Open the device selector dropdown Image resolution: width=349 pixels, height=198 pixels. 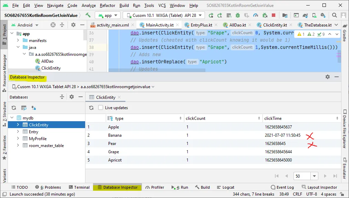[x=164, y=15]
